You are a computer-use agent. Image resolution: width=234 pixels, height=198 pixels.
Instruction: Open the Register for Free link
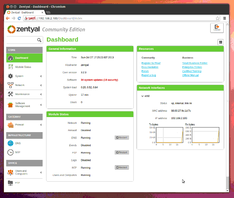point(151,63)
